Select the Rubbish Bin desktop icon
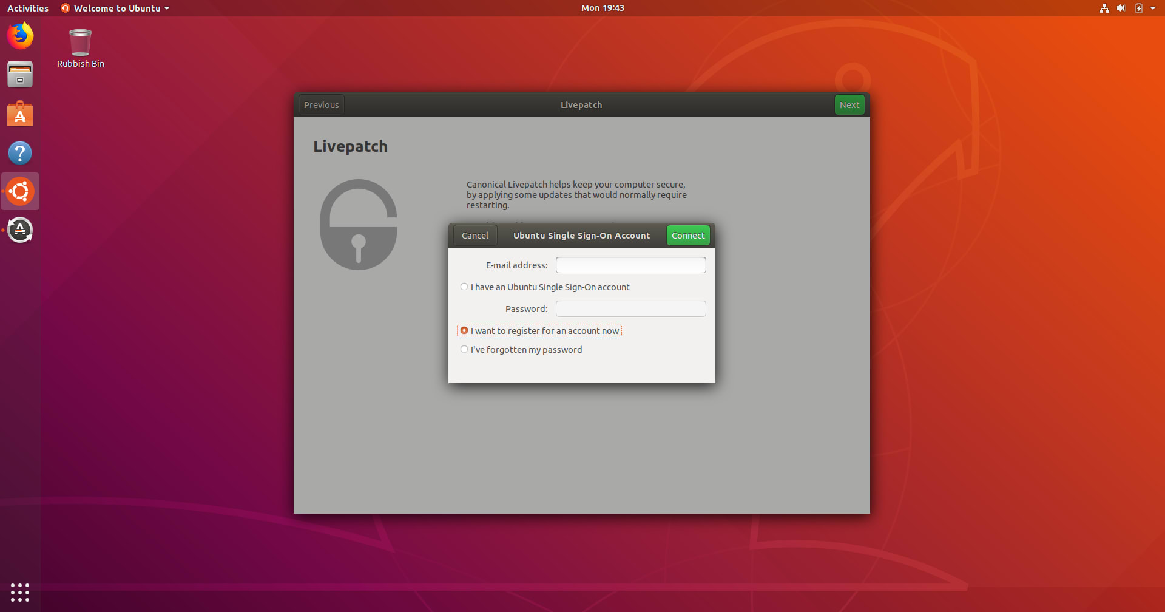This screenshot has width=1165, height=612. [x=80, y=49]
